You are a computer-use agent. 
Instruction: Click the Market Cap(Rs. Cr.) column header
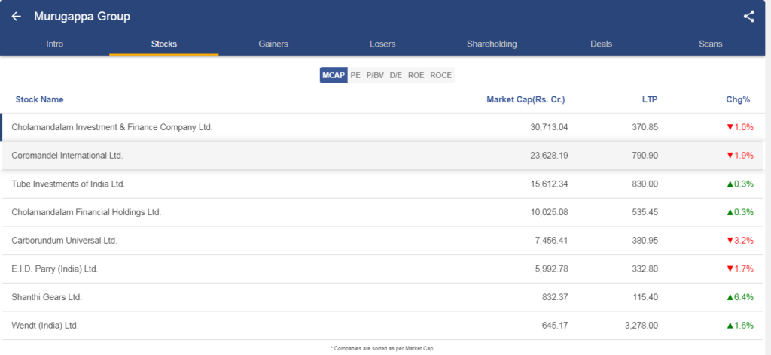coord(526,99)
